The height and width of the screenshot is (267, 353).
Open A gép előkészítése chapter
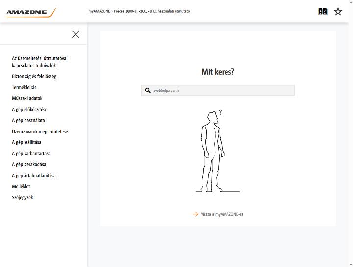29,110
